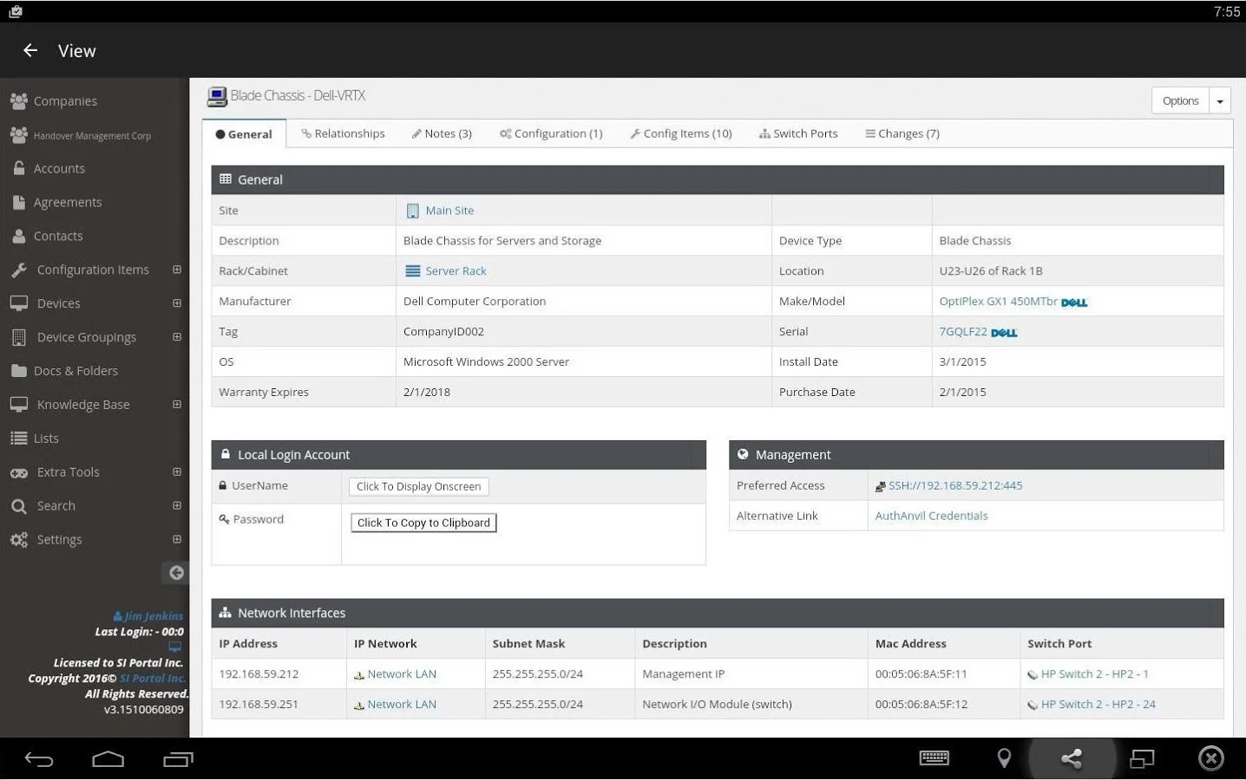The width and height of the screenshot is (1246, 780).
Task: Tap the Android back navigation button
Action: pos(39,760)
